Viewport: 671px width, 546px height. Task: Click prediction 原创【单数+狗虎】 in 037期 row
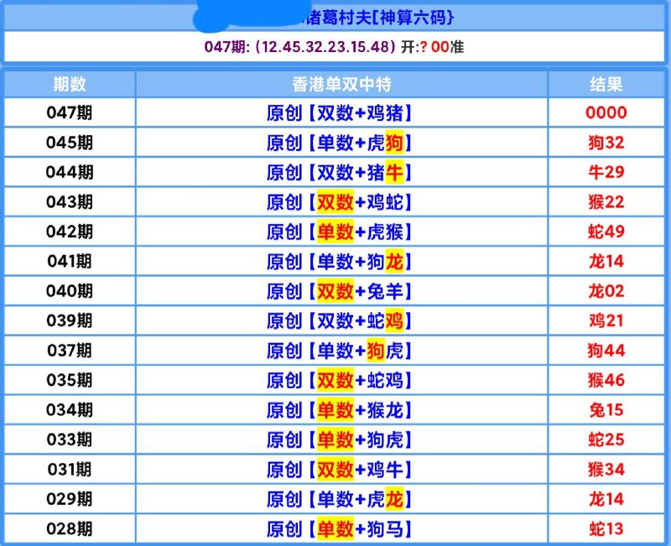coord(340,351)
